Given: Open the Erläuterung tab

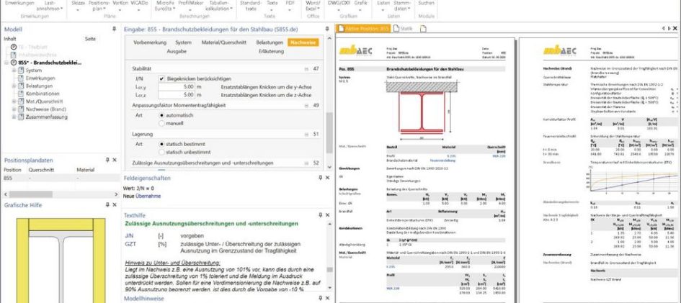Looking at the screenshot, I should click(x=271, y=51).
